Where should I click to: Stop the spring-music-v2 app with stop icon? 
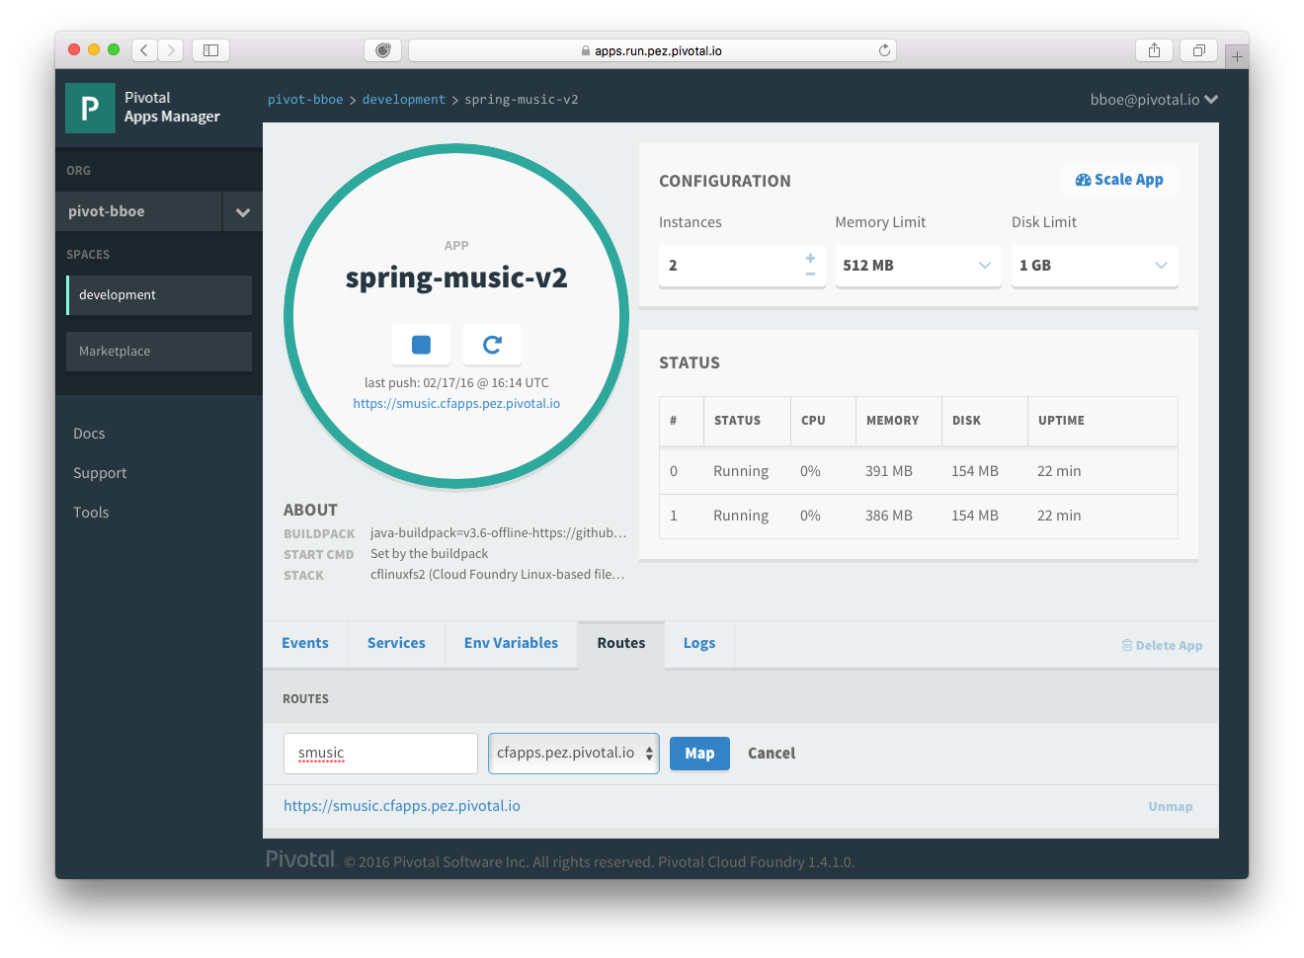tap(421, 345)
